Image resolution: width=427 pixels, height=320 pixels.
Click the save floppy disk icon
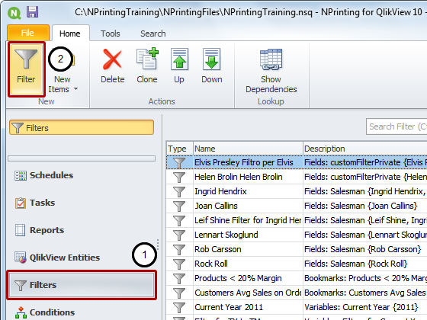point(32,12)
